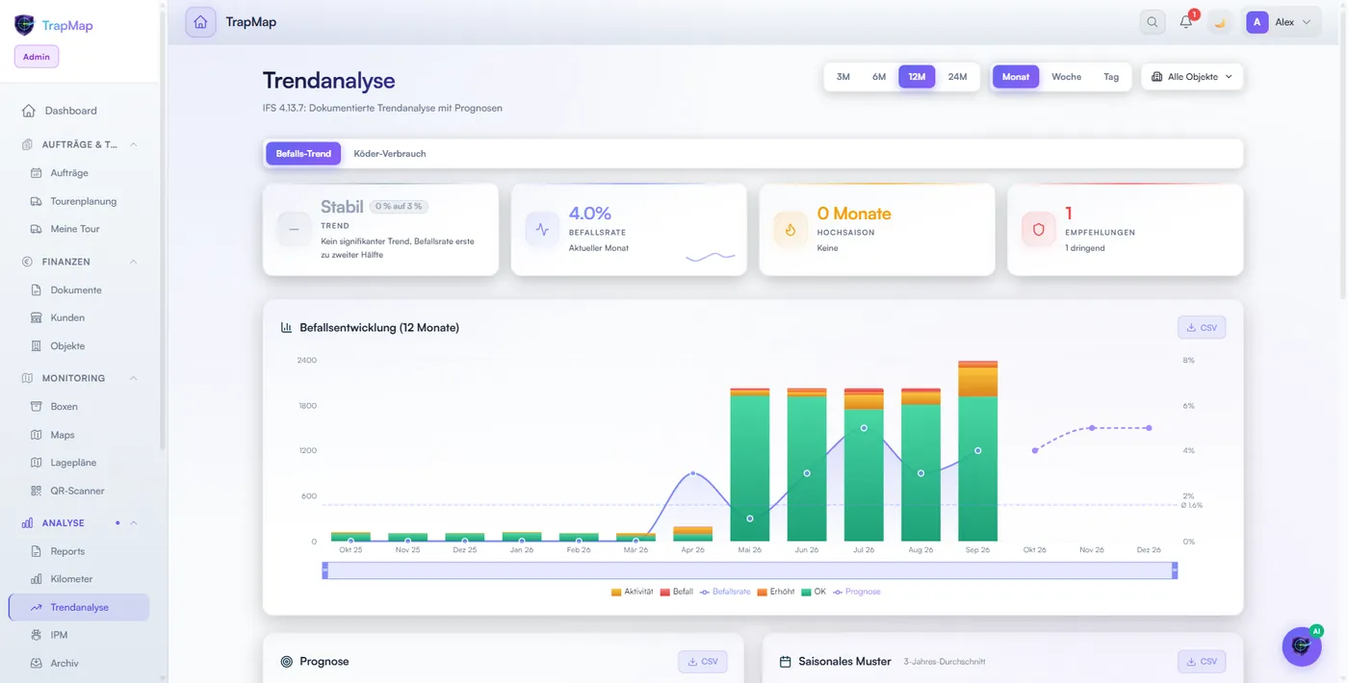Click the Reports document icon

(x=37, y=551)
